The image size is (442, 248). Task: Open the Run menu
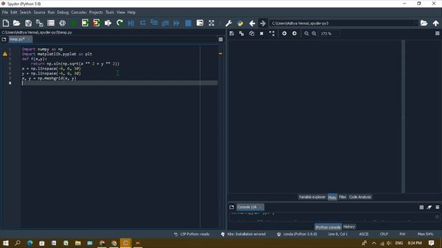(51, 12)
